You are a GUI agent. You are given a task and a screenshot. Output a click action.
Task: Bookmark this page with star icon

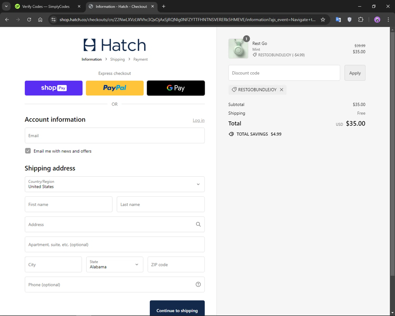pos(323,19)
